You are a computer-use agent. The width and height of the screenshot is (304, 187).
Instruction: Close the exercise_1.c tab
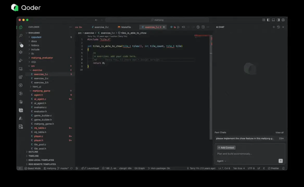coord(164,27)
